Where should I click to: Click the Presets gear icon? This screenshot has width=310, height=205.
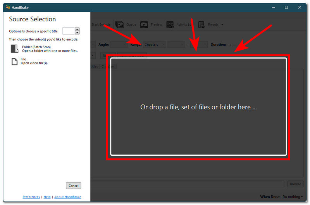201,24
